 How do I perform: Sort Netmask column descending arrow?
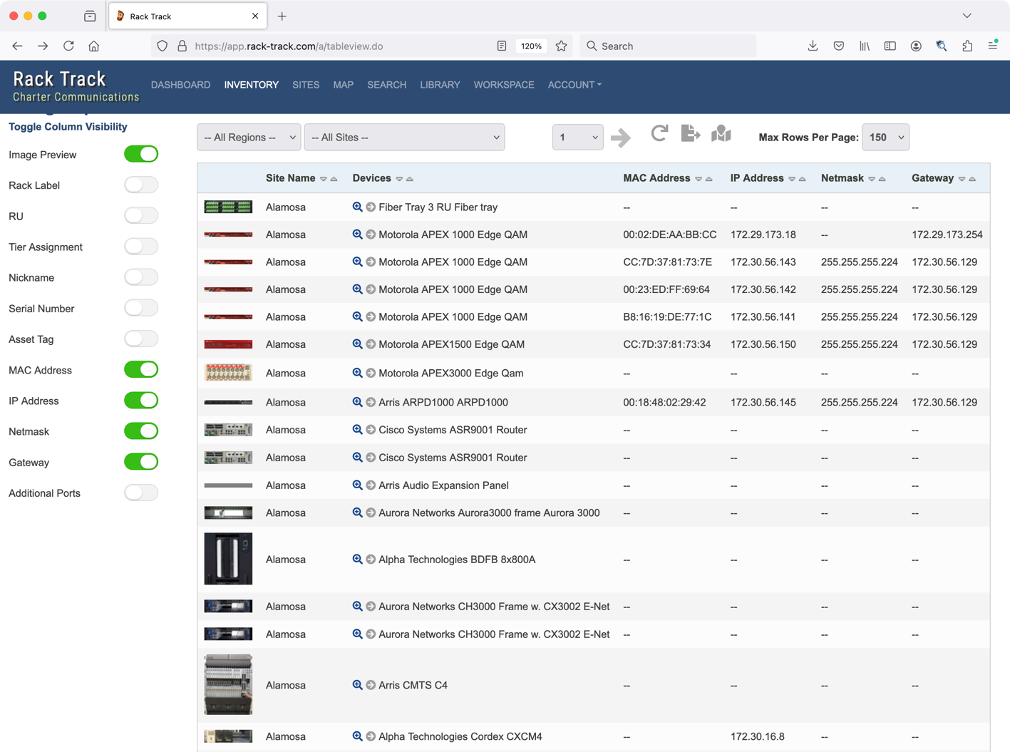pos(872,179)
